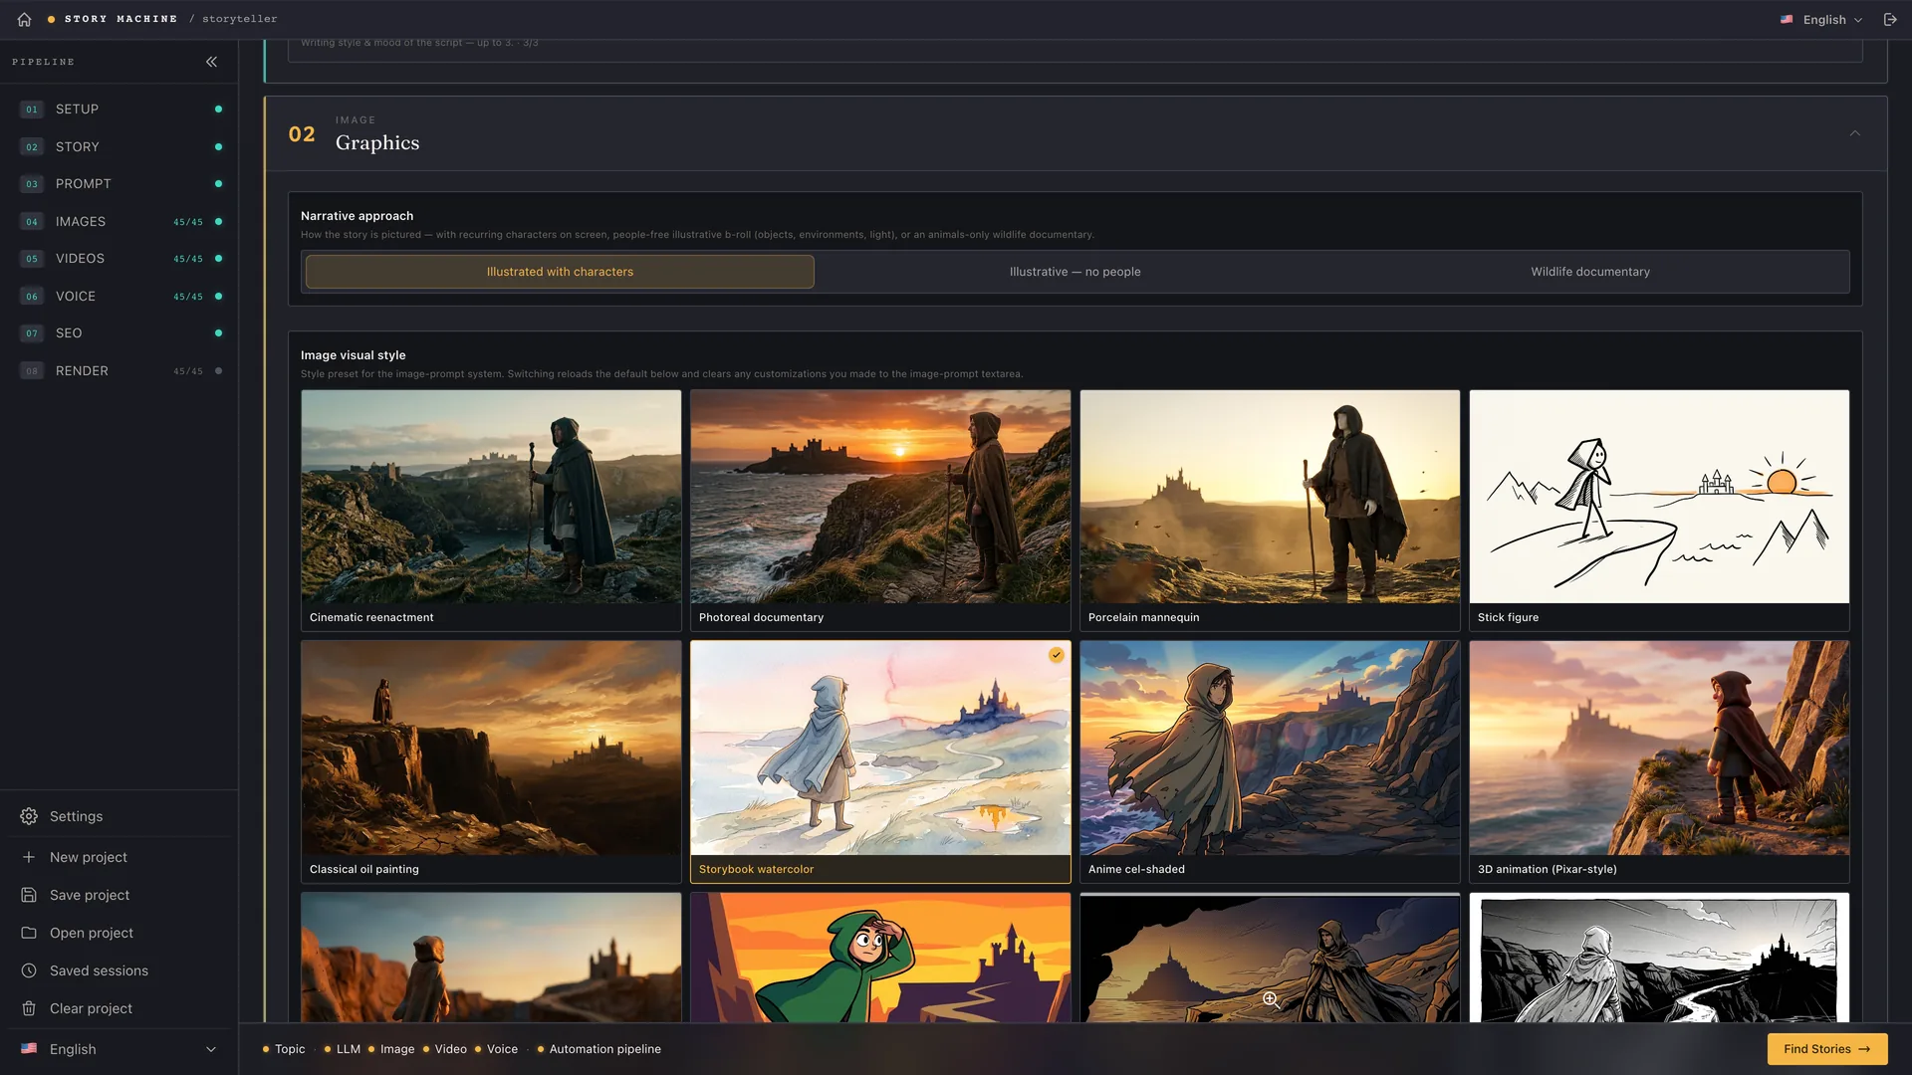Click the 02 step badge for Story
The image size is (1912, 1075).
tap(32, 147)
